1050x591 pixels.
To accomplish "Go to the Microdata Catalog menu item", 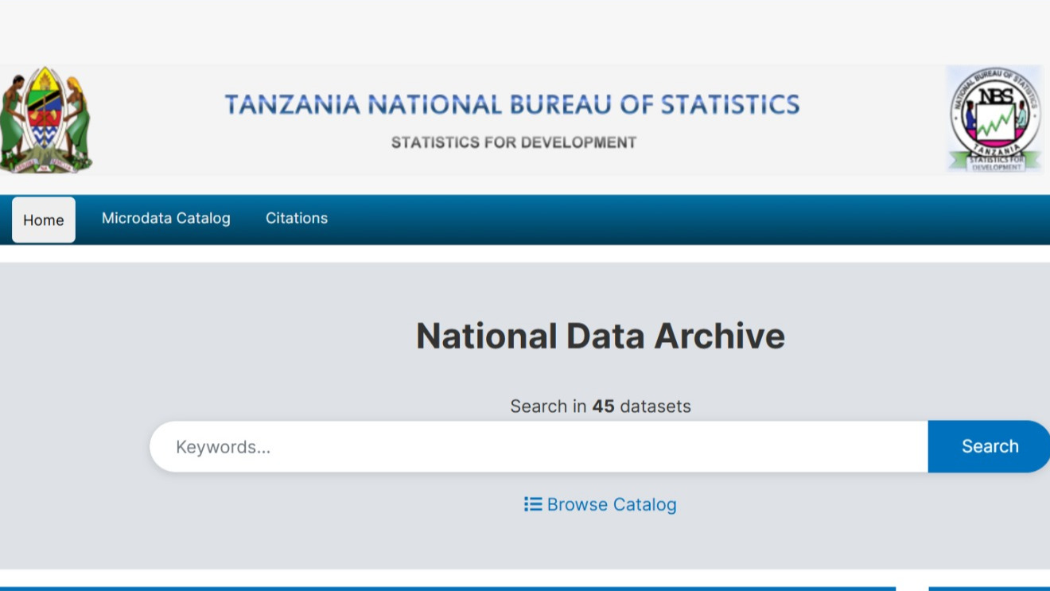I will pyautogui.click(x=166, y=218).
